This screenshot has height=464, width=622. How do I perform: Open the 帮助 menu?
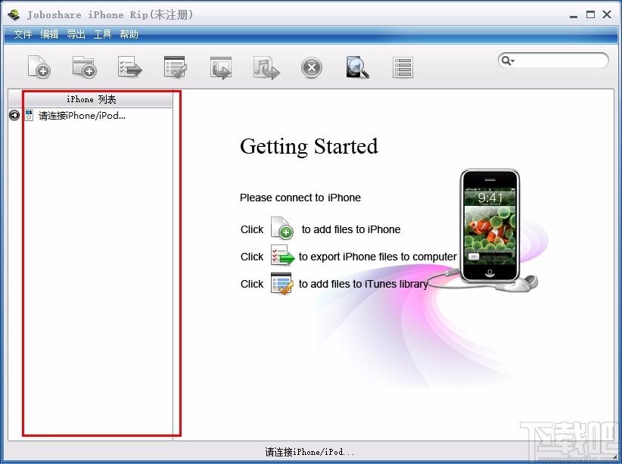[x=129, y=34]
